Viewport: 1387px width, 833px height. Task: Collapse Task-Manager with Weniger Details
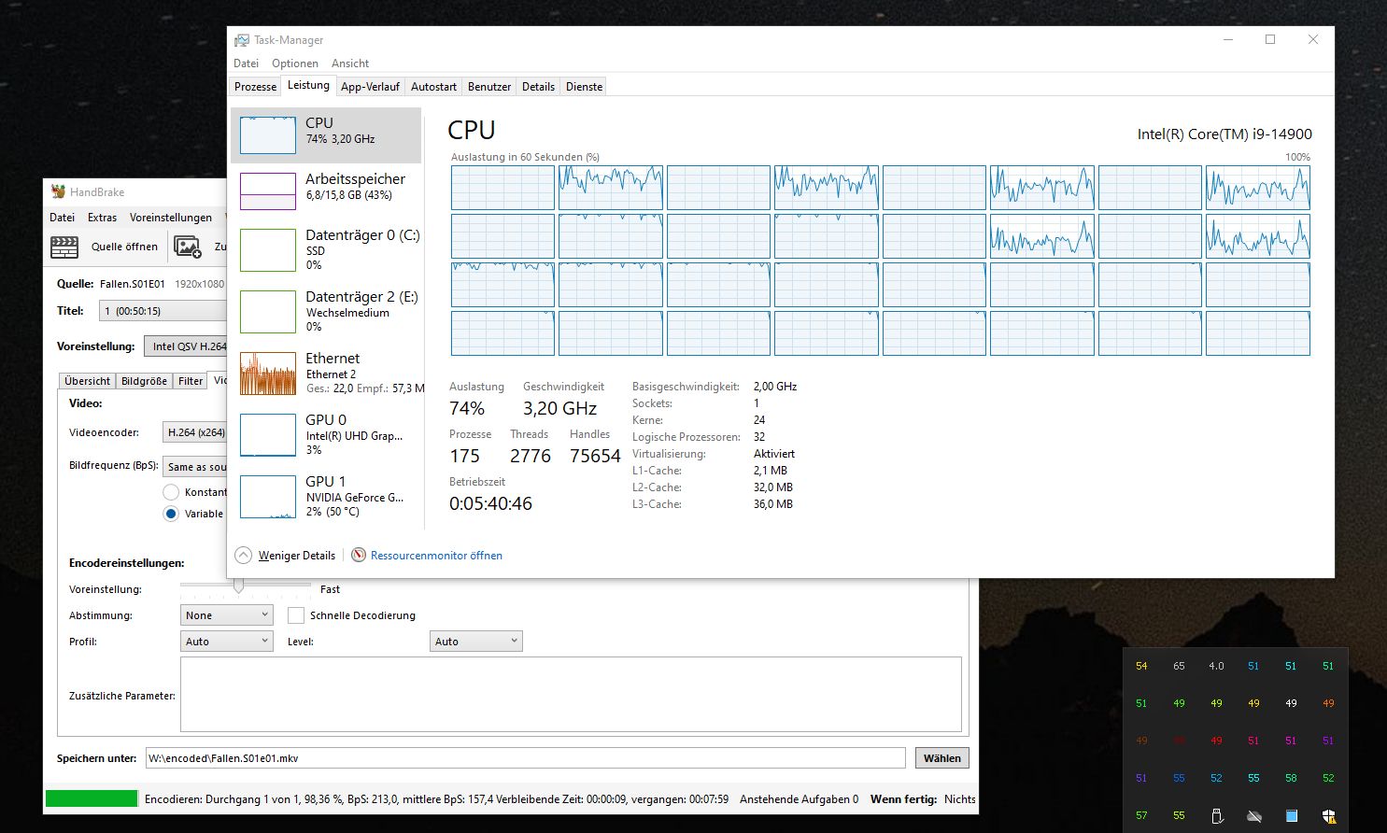(286, 555)
